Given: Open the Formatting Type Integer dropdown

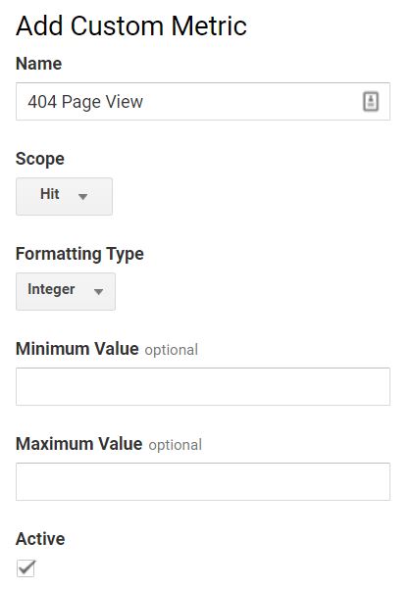Looking at the screenshot, I should tap(66, 292).
